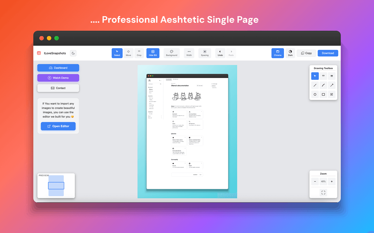Viewport: 374px width, 233px height.
Task: Toggle dark theme with moon icon
Action: coord(73,53)
